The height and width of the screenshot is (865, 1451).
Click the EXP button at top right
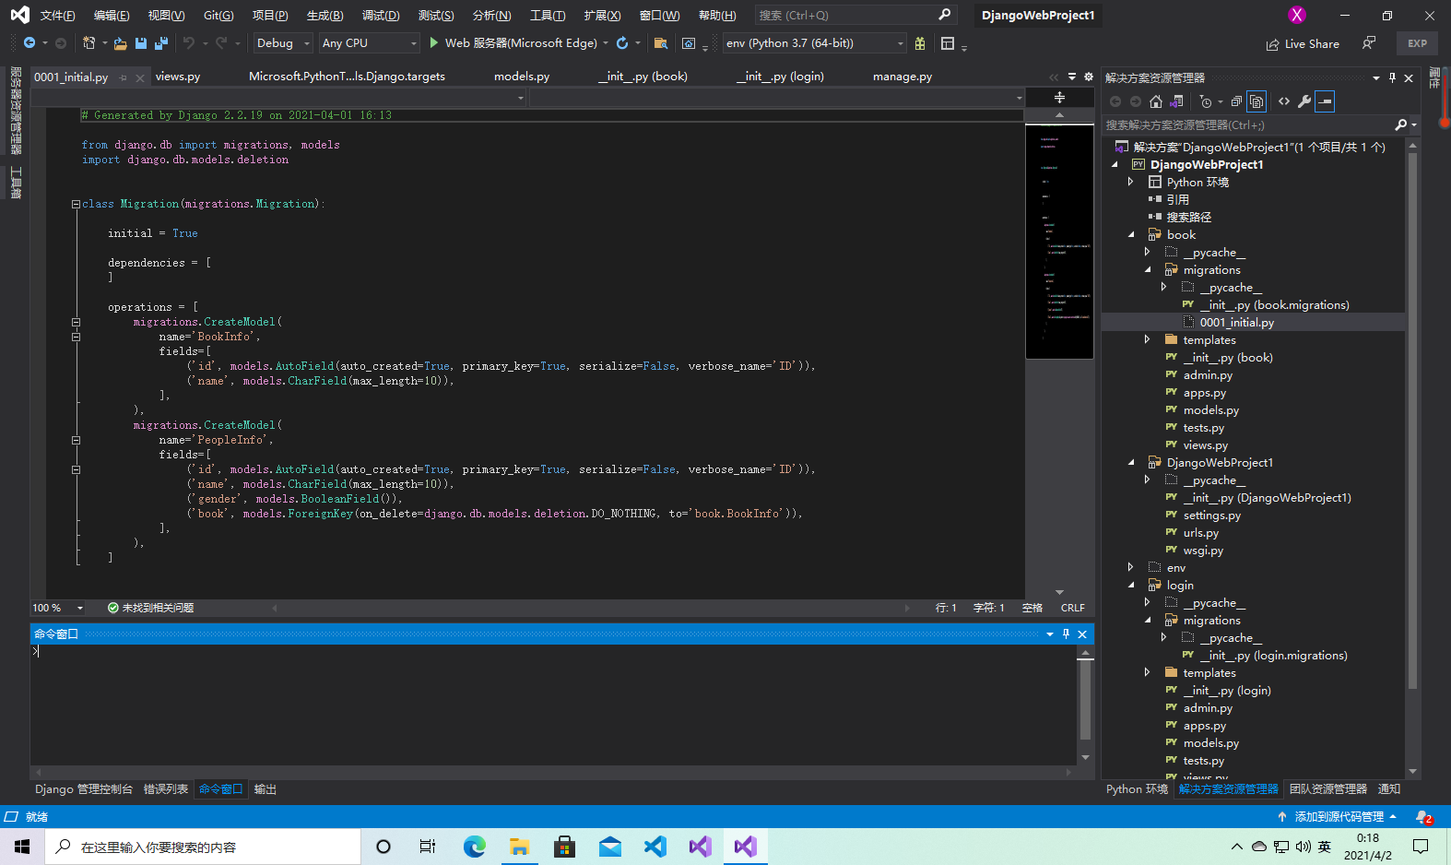coord(1417,43)
